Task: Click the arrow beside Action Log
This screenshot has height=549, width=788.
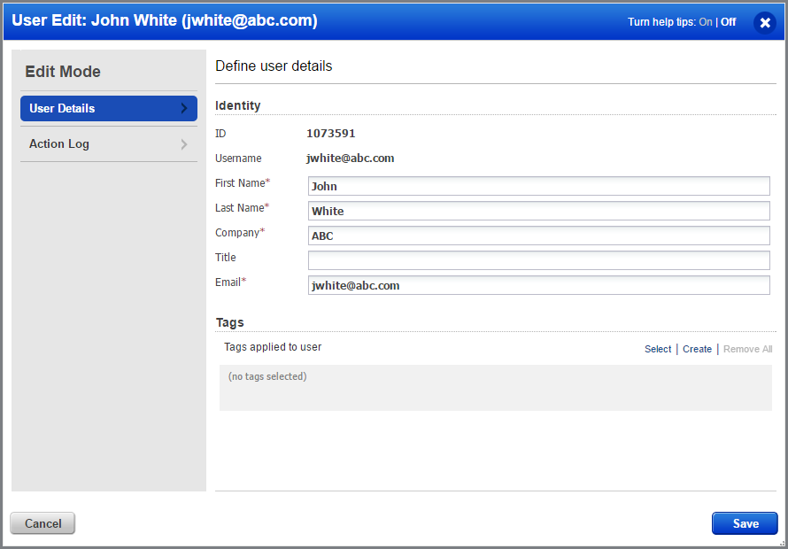Action: click(x=184, y=143)
